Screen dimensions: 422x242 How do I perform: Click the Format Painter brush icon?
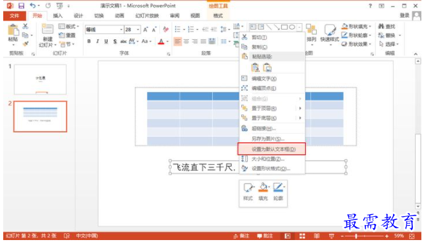tap(25, 44)
